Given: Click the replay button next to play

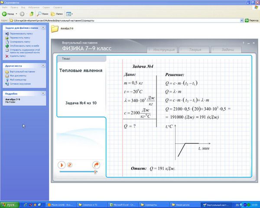Looking at the screenshot, I should [69, 165].
